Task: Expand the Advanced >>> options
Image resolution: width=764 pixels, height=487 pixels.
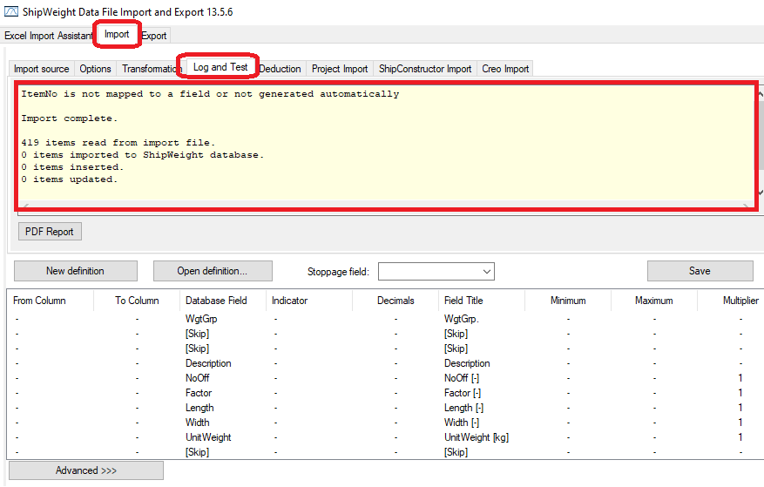Action: click(x=86, y=470)
